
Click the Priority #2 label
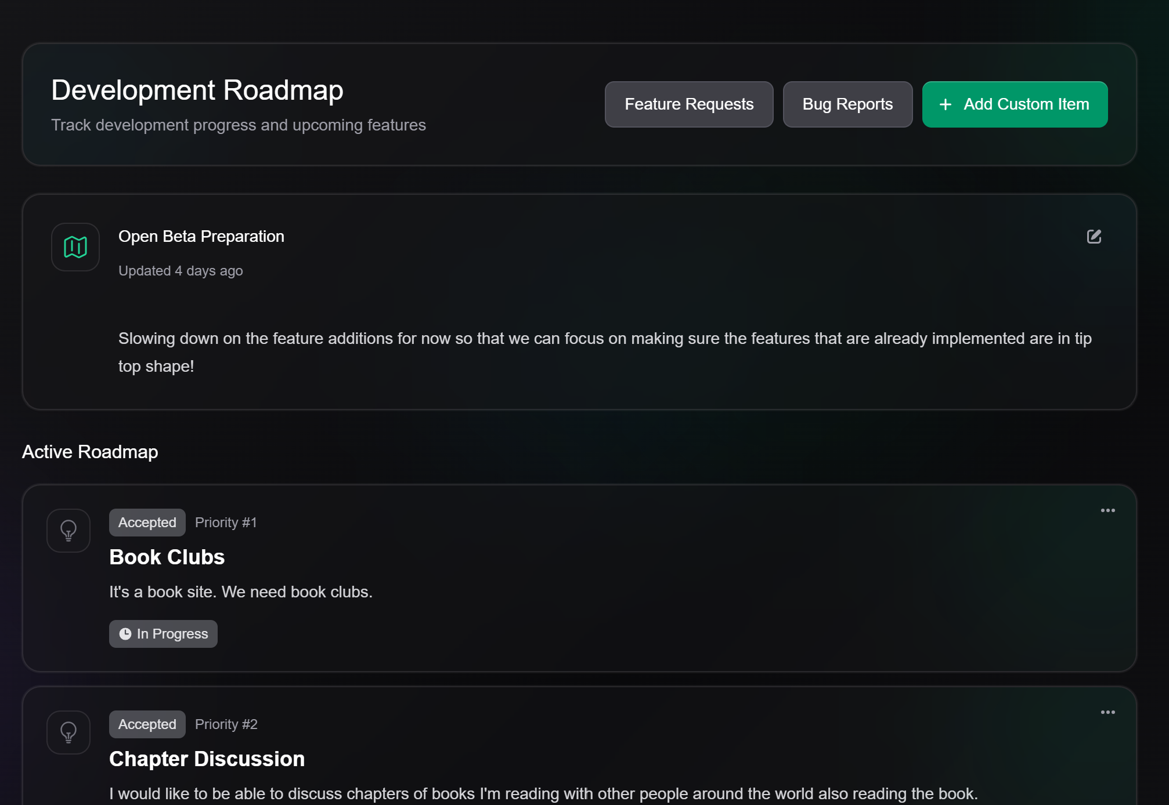click(x=226, y=724)
